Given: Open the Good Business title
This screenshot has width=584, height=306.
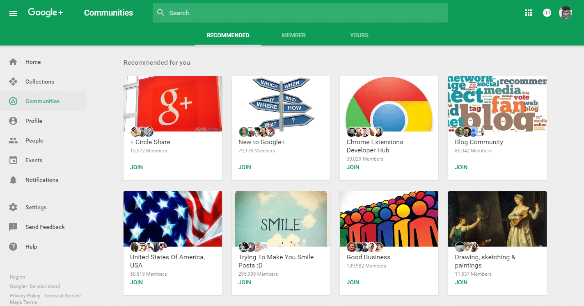Looking at the screenshot, I should [369, 257].
